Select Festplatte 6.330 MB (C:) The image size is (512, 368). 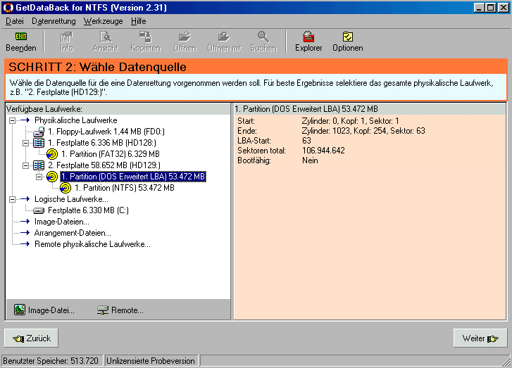click(x=88, y=210)
